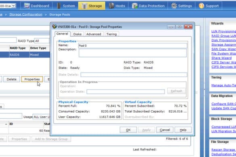Open the Deduplication Settings link
The image size is (236, 157).
click(x=223, y=154)
